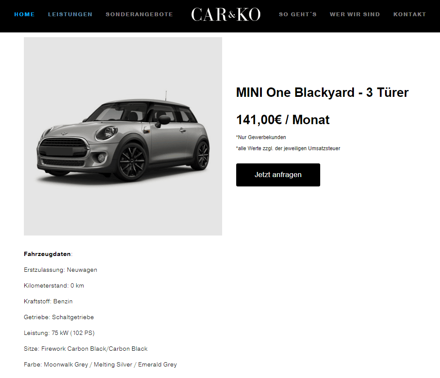Click the 141,00€ / Monat price text
Image resolution: width=440 pixels, height=378 pixels.
283,119
